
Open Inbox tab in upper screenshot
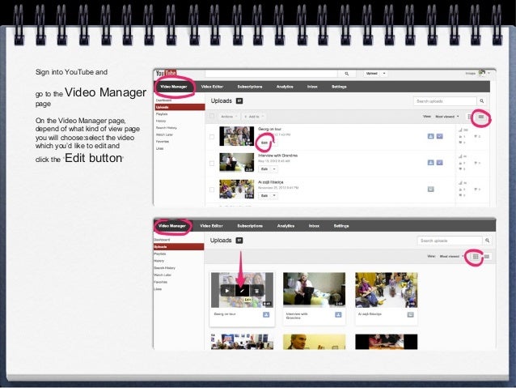point(312,87)
